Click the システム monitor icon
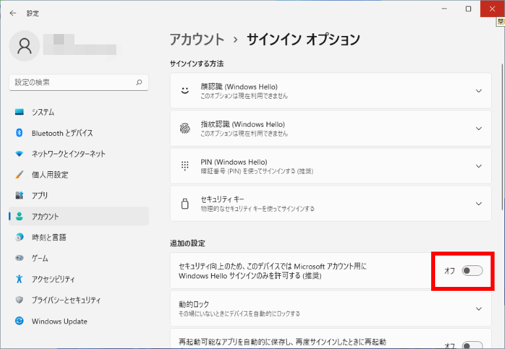Viewport: 505px width, 349px height. (20, 112)
